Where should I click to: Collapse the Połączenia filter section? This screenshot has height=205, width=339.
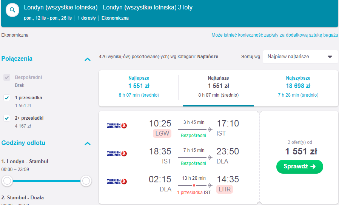coord(87,59)
